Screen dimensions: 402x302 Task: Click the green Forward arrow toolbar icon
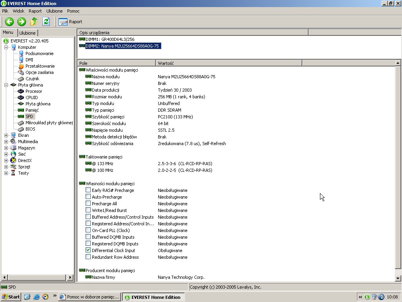click(22, 22)
